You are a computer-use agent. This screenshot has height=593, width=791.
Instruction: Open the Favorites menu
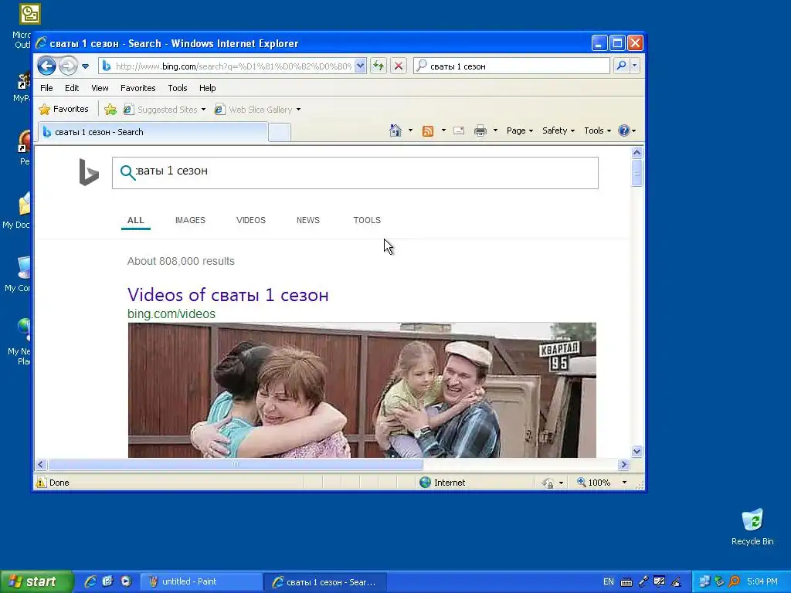(x=137, y=88)
